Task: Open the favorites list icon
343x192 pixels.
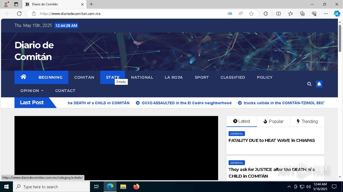Action: coord(290,14)
